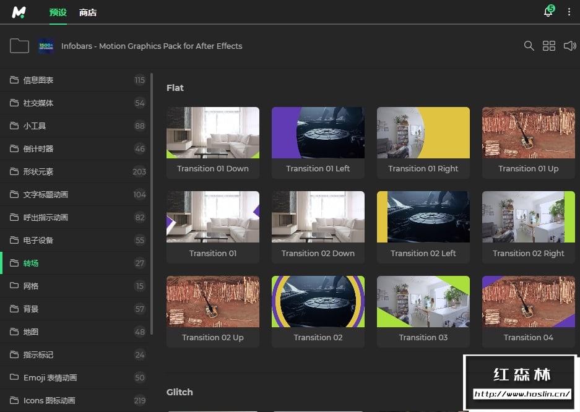
Task: Toggle the sound speaker icon
Action: coord(569,46)
